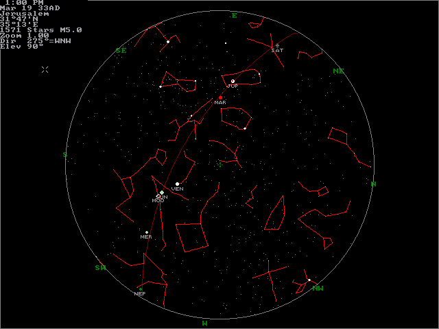The height and width of the screenshot is (329, 439).
Task: Click the X-shaped crosshair outside the chart
Action: [x=45, y=69]
